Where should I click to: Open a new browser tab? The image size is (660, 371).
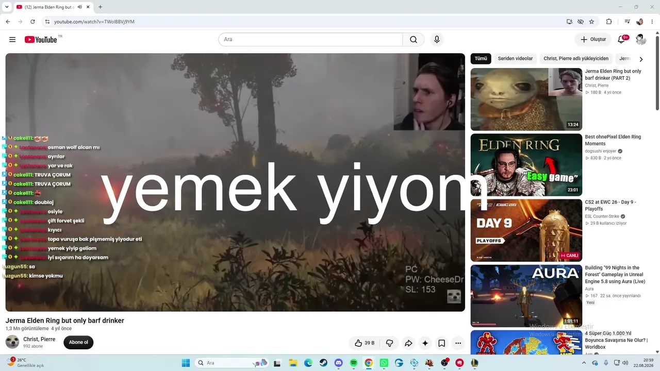point(100,7)
